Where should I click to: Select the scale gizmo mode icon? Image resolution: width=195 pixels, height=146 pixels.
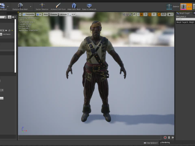pos(130,14)
